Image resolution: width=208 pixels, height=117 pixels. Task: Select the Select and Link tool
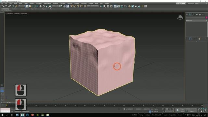coord(9,6)
